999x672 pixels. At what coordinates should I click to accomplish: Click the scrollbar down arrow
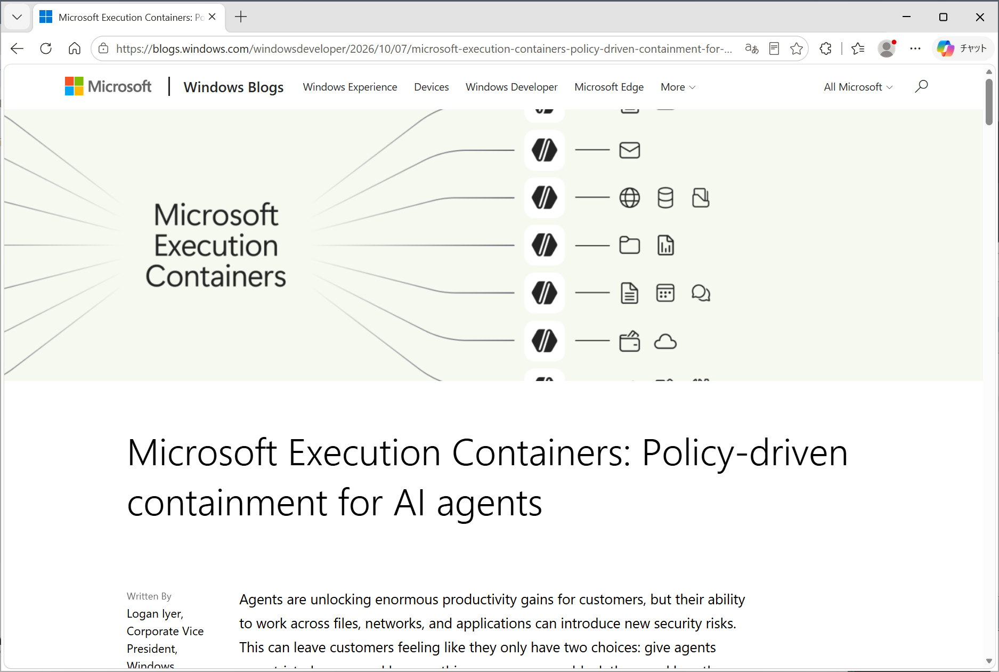pyautogui.click(x=989, y=661)
